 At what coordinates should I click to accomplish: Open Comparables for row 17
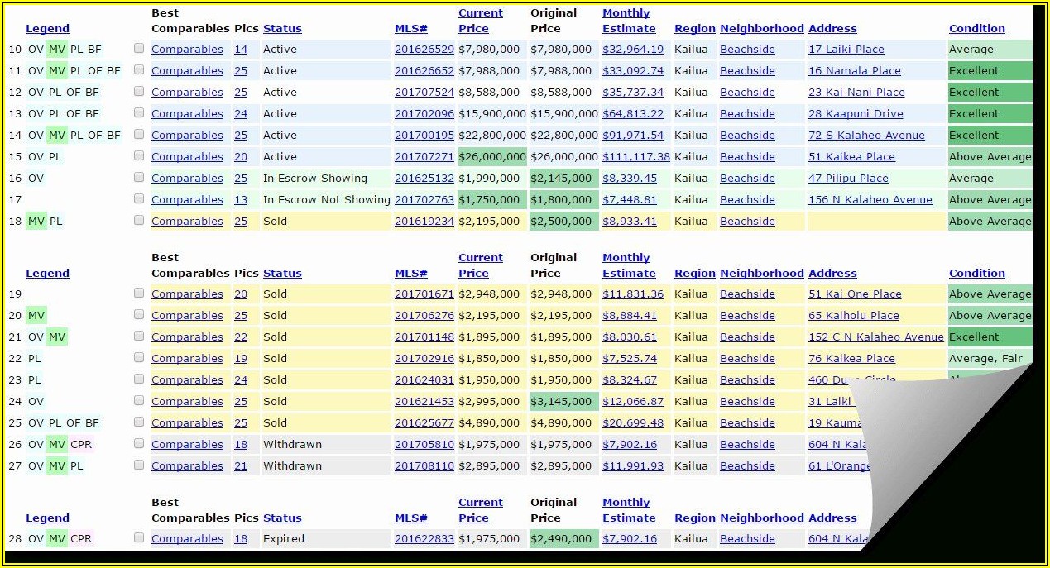(187, 200)
